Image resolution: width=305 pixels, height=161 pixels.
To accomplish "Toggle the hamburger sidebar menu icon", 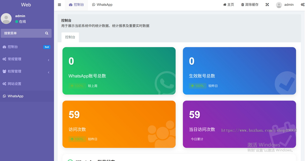I will 59,5.
